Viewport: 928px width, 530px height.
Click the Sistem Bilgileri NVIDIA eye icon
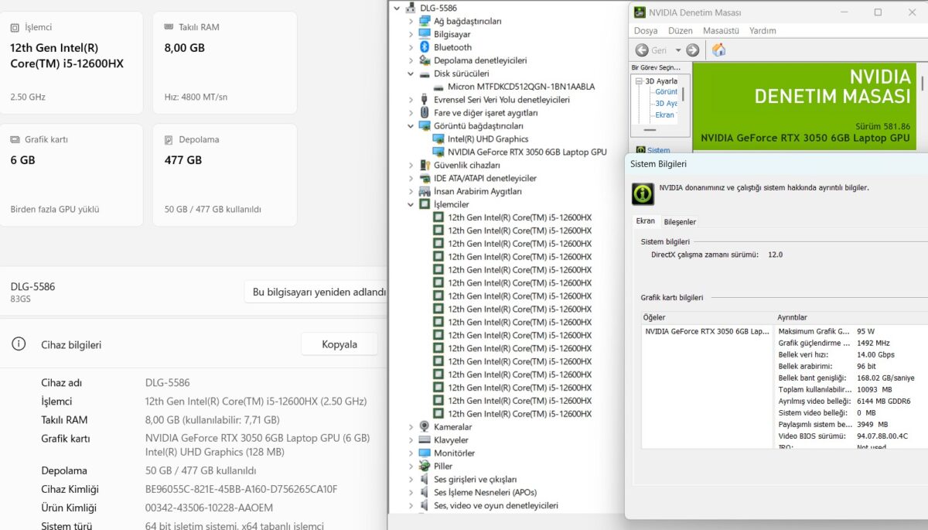[x=643, y=193]
